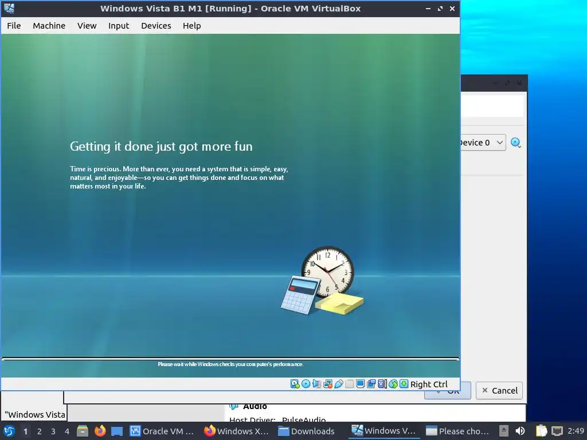Launch Firefox from the quick launch
Viewport: 587px width, 440px height.
tap(100, 431)
